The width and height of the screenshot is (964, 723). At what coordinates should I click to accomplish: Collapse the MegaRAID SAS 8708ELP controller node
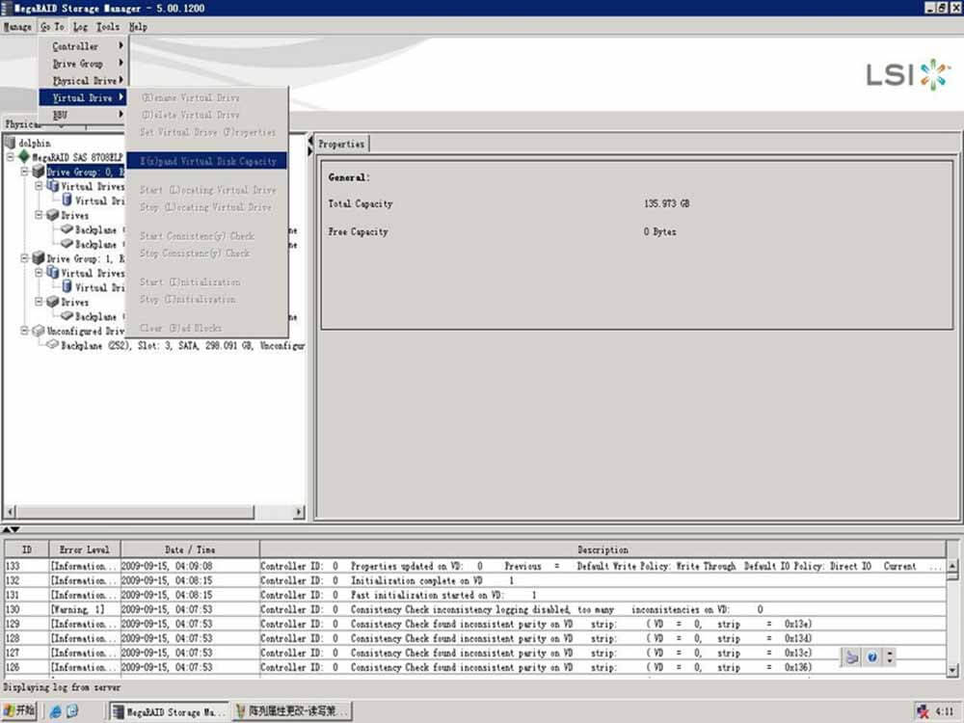click(11, 157)
